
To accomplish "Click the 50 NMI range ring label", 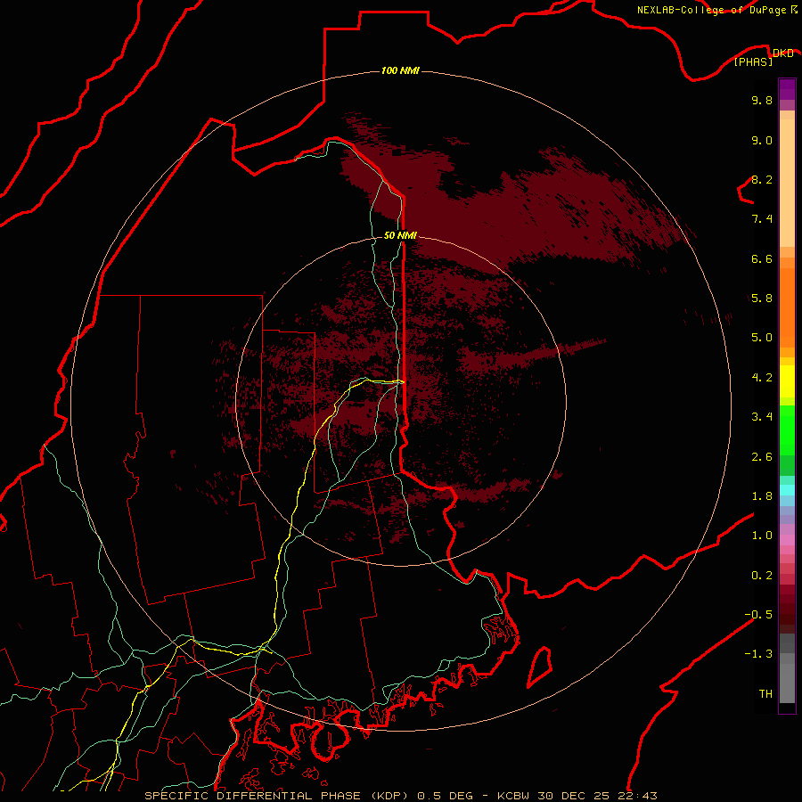I will coord(400,235).
